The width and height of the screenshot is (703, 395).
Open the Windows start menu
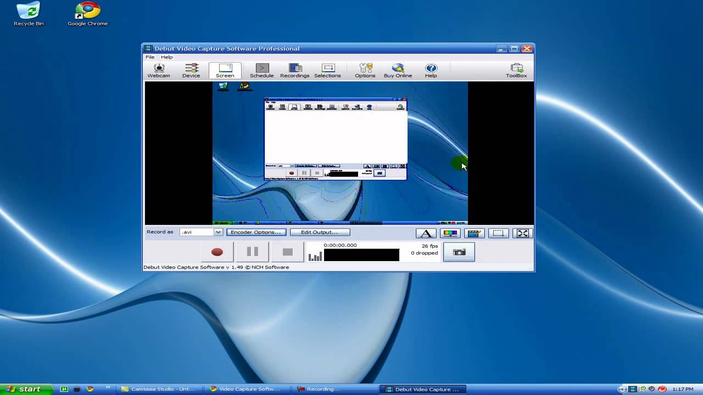coord(26,389)
